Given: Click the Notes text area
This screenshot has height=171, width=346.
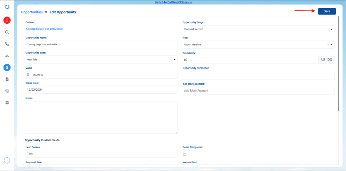Looking at the screenshot, I should (101, 117).
